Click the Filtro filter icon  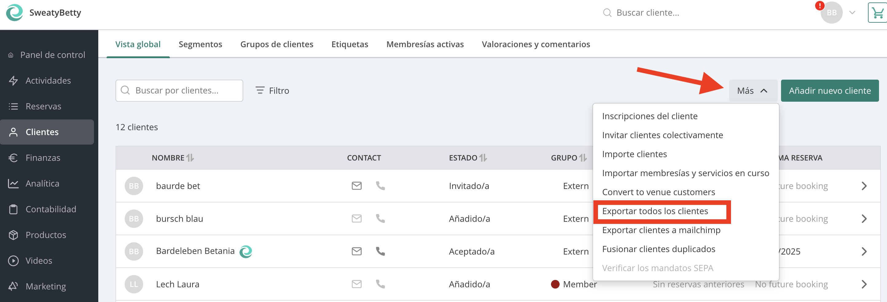click(x=260, y=90)
